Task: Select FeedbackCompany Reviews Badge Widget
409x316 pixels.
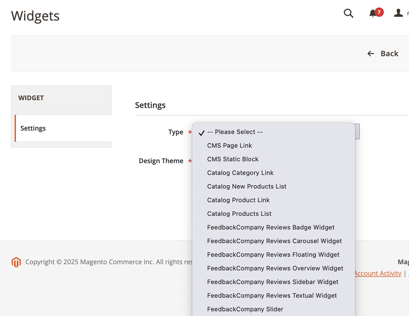Action: tap(273, 227)
